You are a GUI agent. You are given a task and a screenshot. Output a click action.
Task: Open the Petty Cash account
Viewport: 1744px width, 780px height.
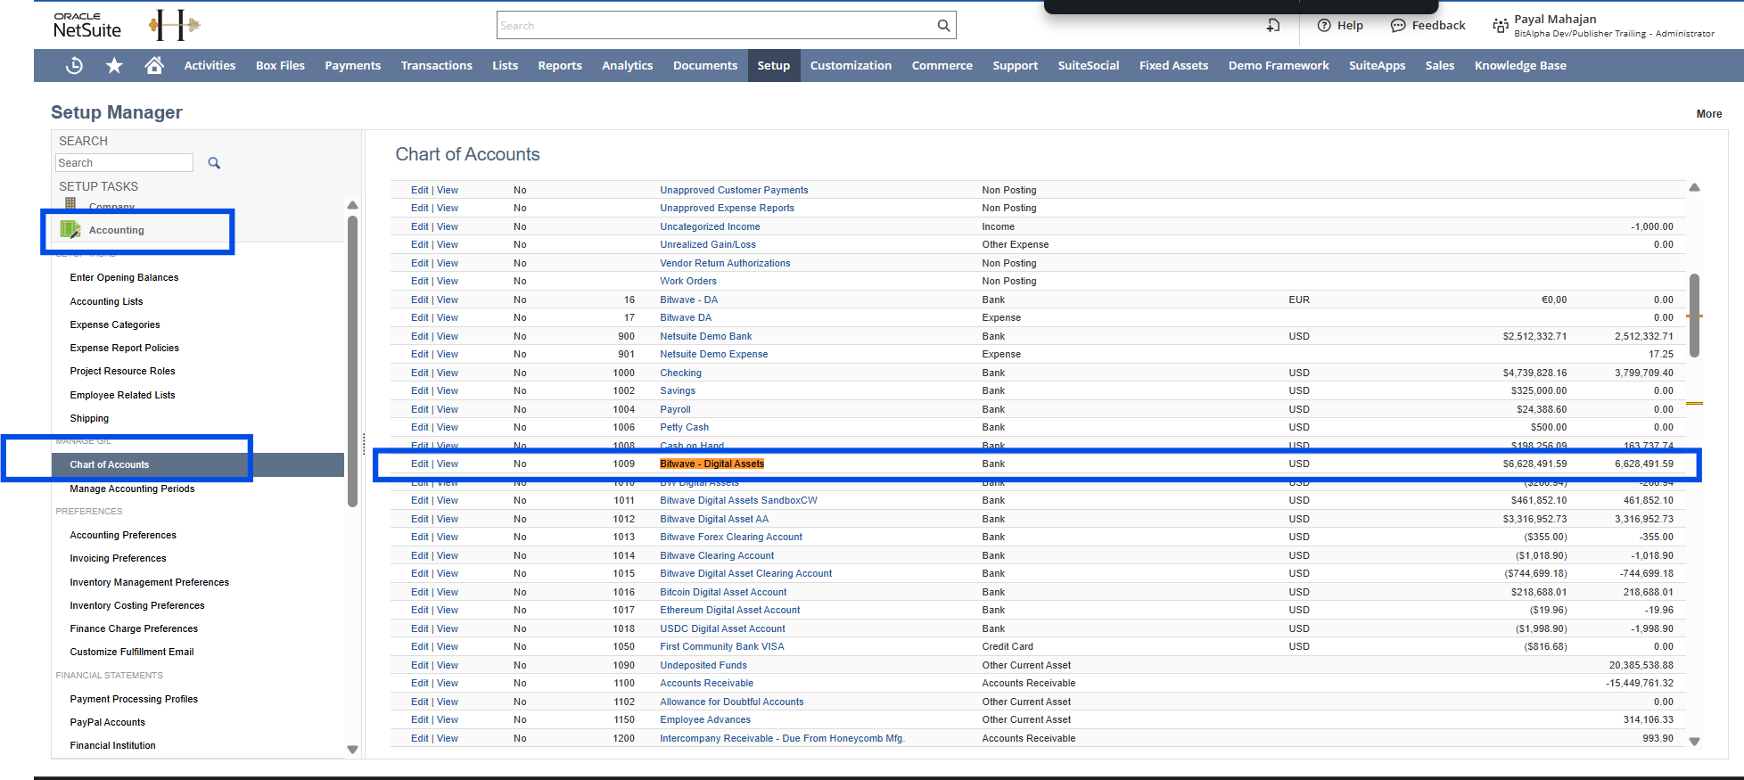684,427
